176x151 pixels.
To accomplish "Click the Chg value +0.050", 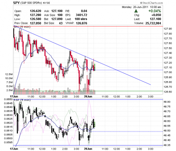I will [156, 15].
